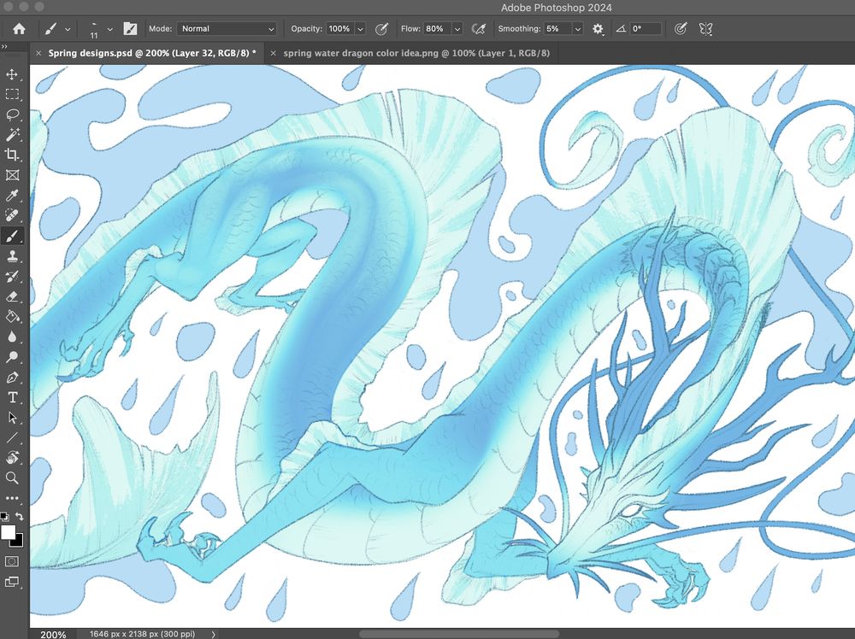Switch to spring water dragon color idea.png tab
855x639 pixels.
[x=416, y=53]
